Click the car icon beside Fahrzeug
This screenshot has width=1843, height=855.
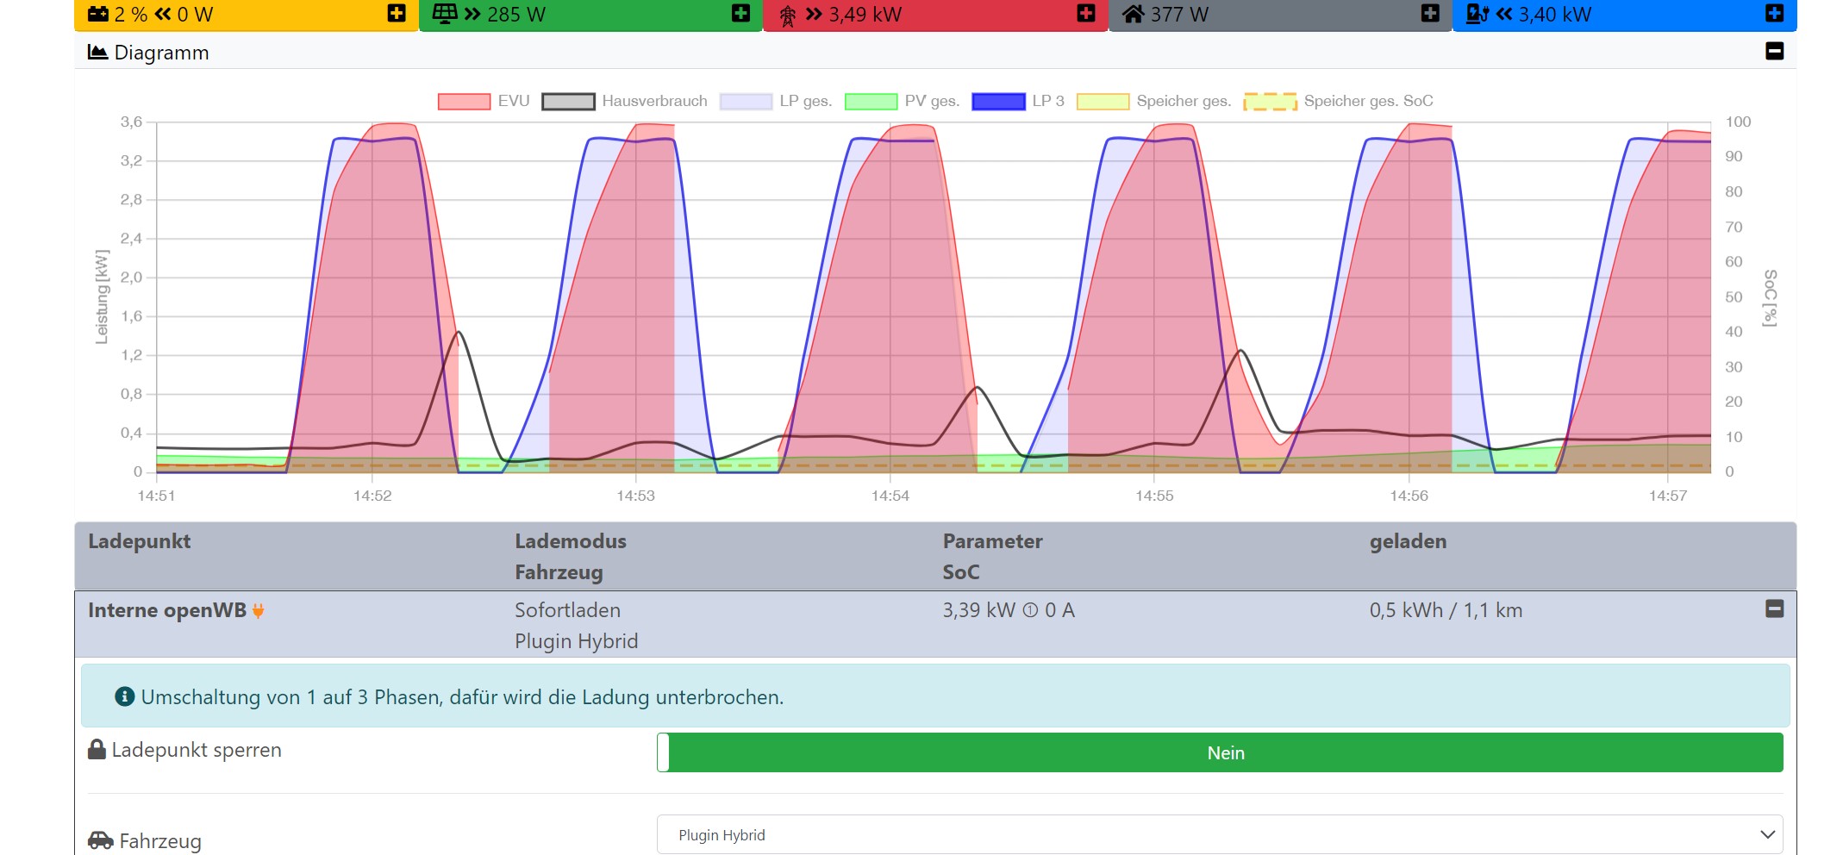tap(101, 840)
